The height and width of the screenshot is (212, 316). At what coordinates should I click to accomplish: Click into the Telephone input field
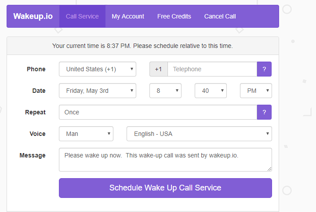click(212, 69)
